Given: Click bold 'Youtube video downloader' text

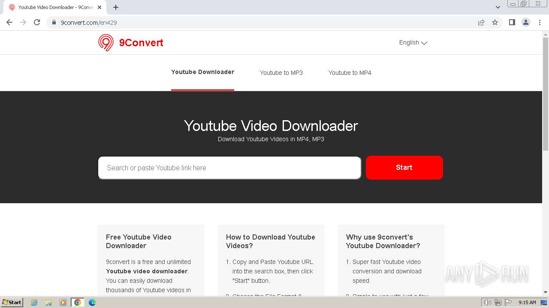Looking at the screenshot, I should point(147,271).
